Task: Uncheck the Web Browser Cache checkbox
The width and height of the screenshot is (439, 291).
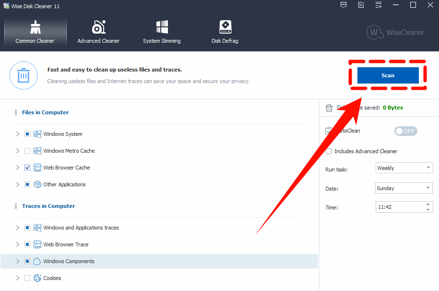Action: click(x=27, y=168)
